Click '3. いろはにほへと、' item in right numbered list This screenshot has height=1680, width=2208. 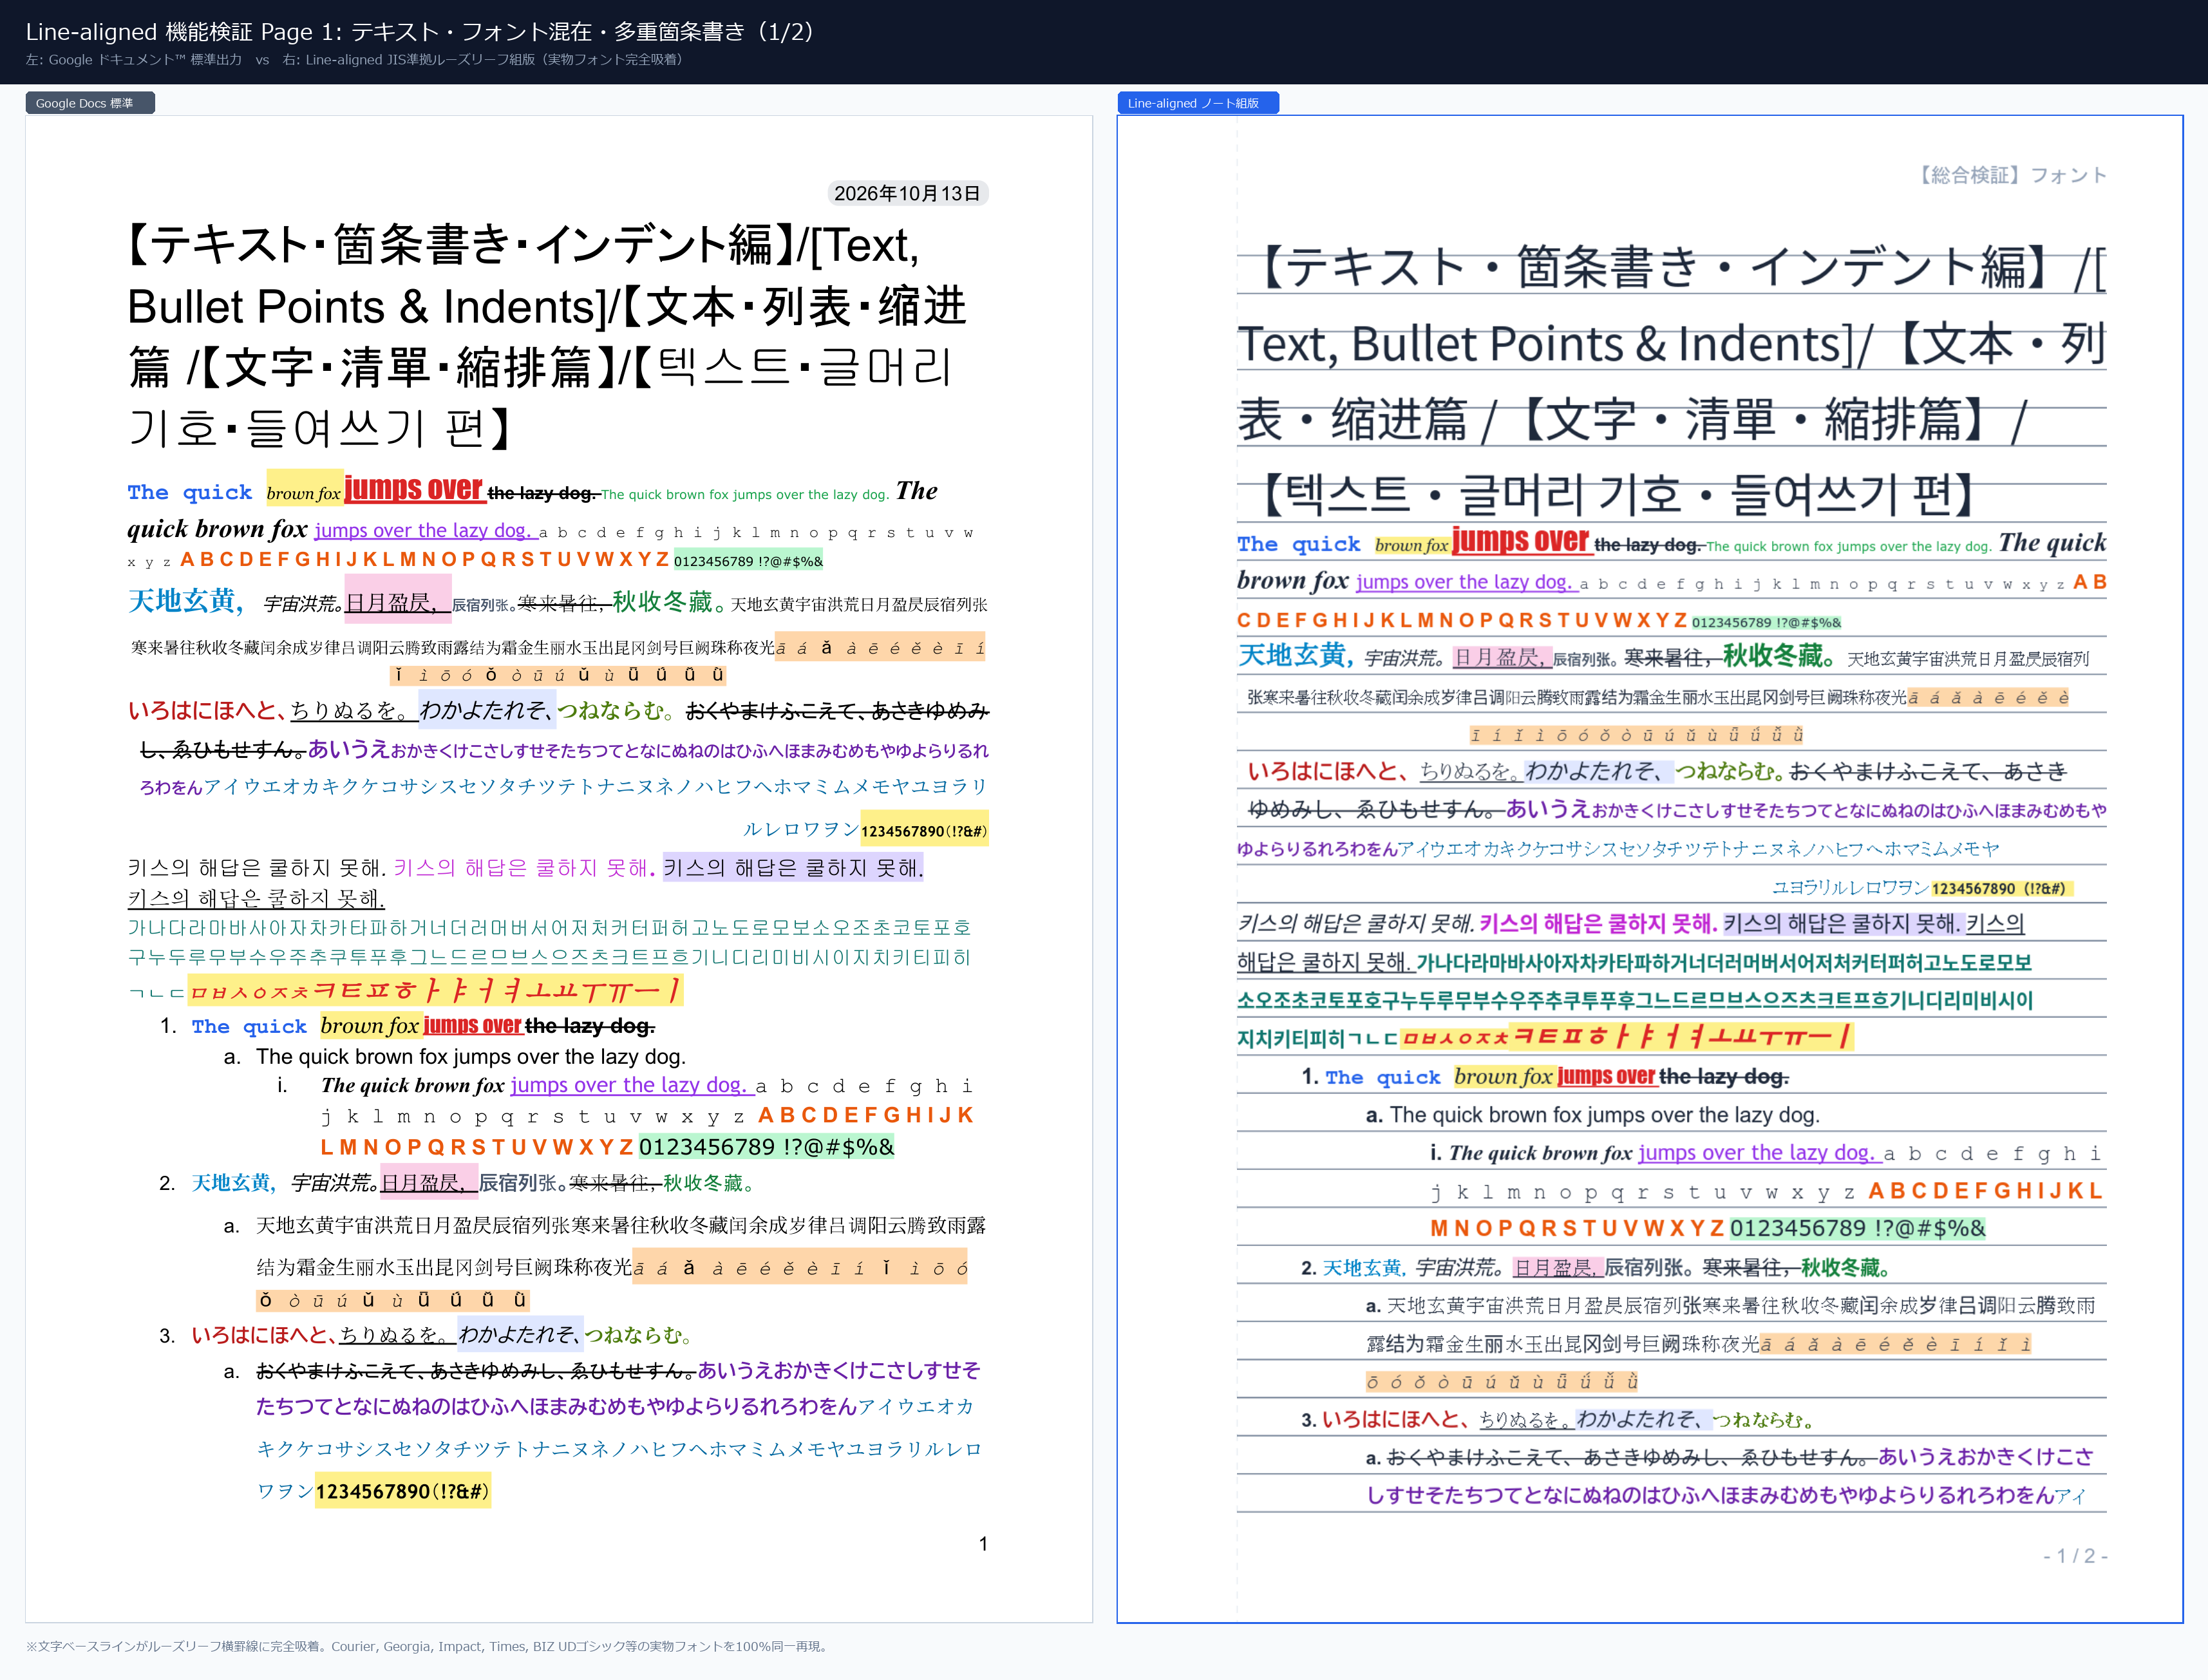pos(1386,1420)
